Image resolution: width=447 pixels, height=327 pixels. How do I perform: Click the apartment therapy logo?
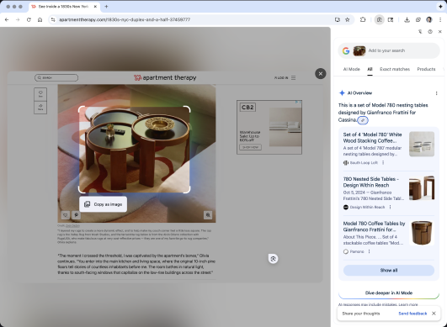click(165, 77)
